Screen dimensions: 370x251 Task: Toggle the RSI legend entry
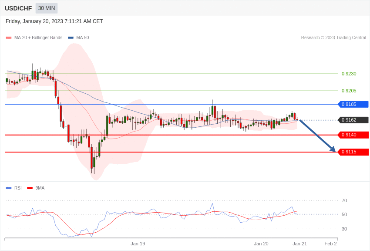point(13,188)
